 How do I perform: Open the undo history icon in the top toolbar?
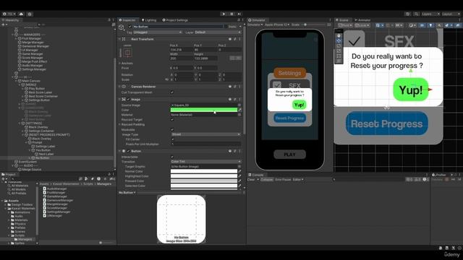(x=408, y=14)
